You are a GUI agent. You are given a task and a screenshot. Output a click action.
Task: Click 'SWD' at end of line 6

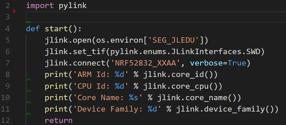point(253,52)
